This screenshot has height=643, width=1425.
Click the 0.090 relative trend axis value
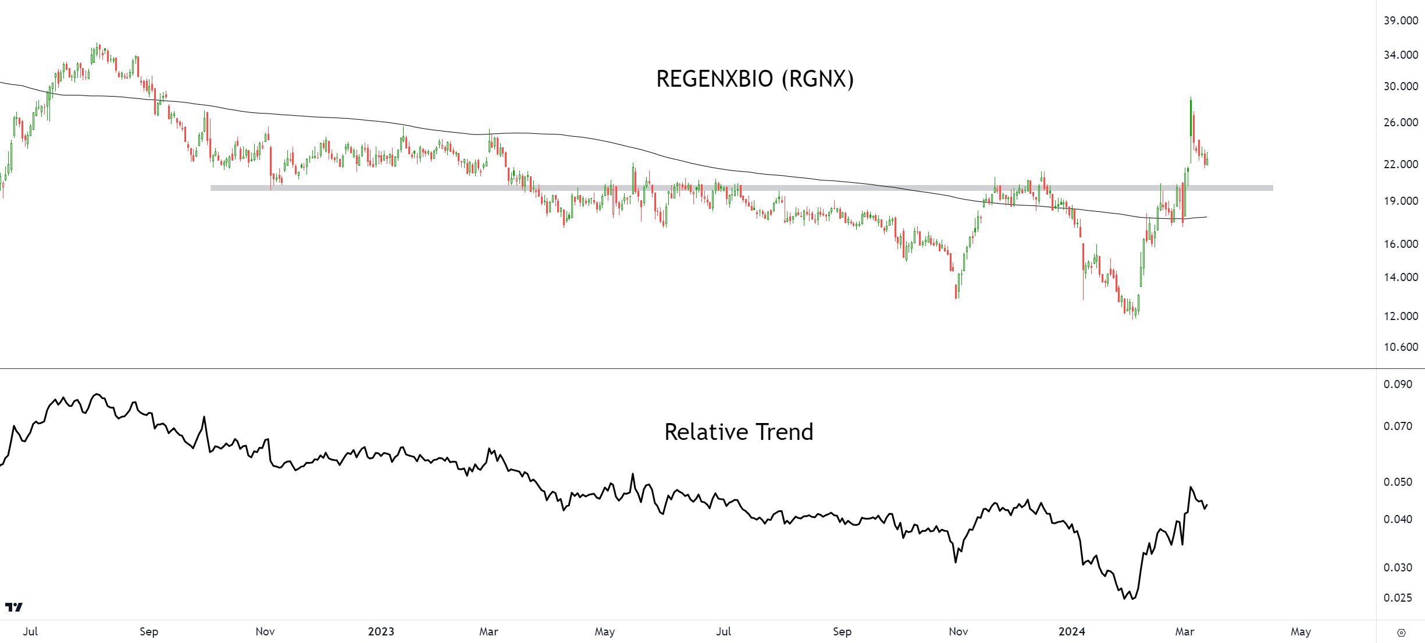click(x=1398, y=384)
